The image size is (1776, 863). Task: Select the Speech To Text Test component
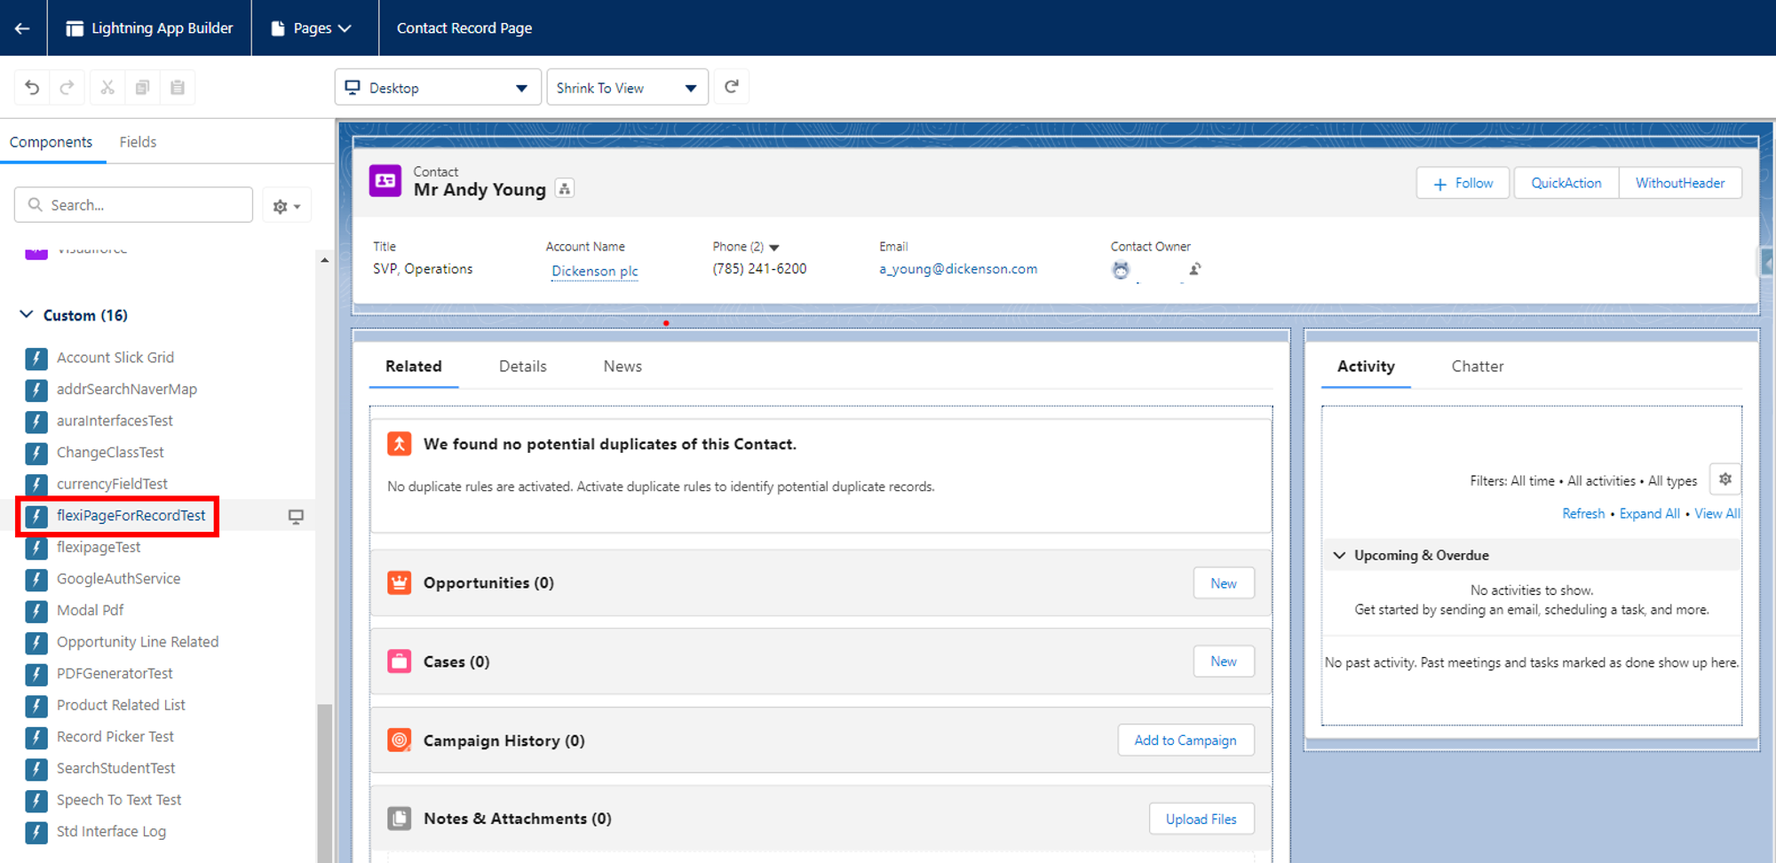coord(119,800)
